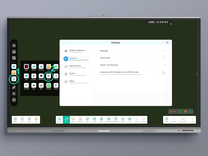The image size is (208, 156).
Task: Open the Settings gear app icon
Action: tap(49, 76)
